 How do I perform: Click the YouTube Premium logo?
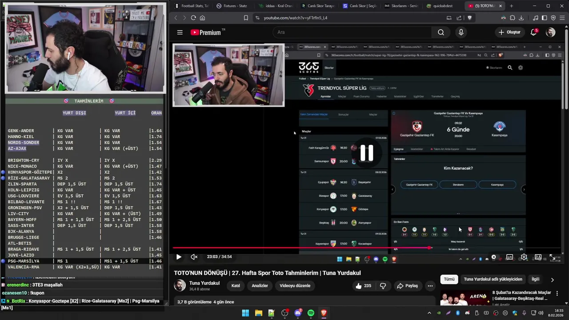click(x=205, y=32)
